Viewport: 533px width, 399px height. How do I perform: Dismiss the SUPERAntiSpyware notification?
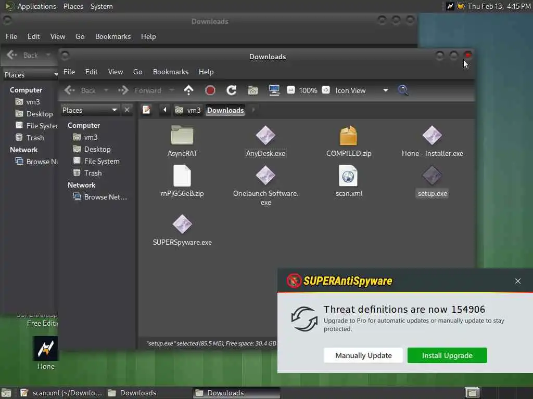[x=517, y=281]
